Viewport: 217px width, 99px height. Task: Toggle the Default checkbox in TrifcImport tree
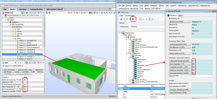[x=124, y=35]
